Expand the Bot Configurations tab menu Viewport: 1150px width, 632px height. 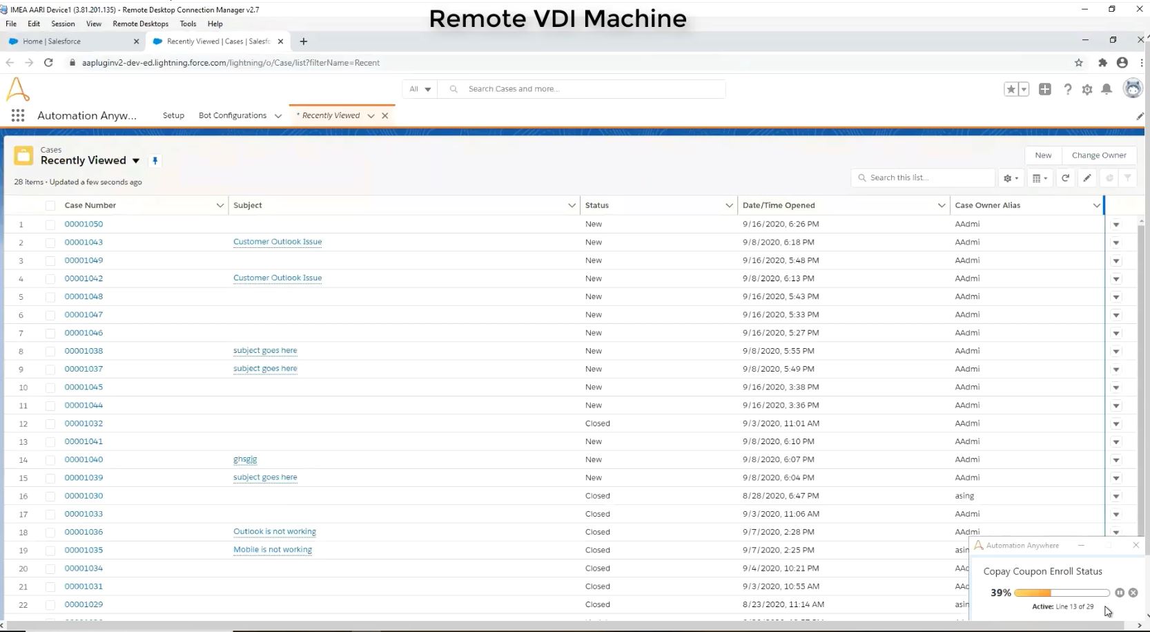click(x=278, y=116)
